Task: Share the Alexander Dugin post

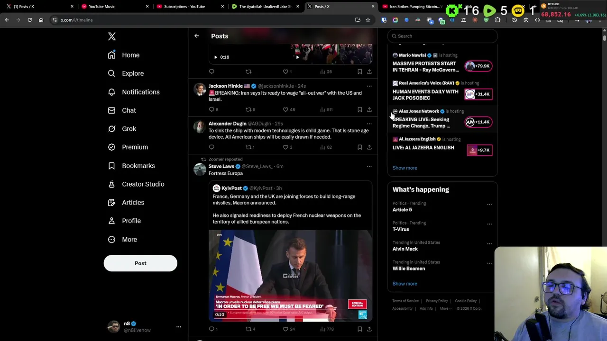Action: (369, 147)
